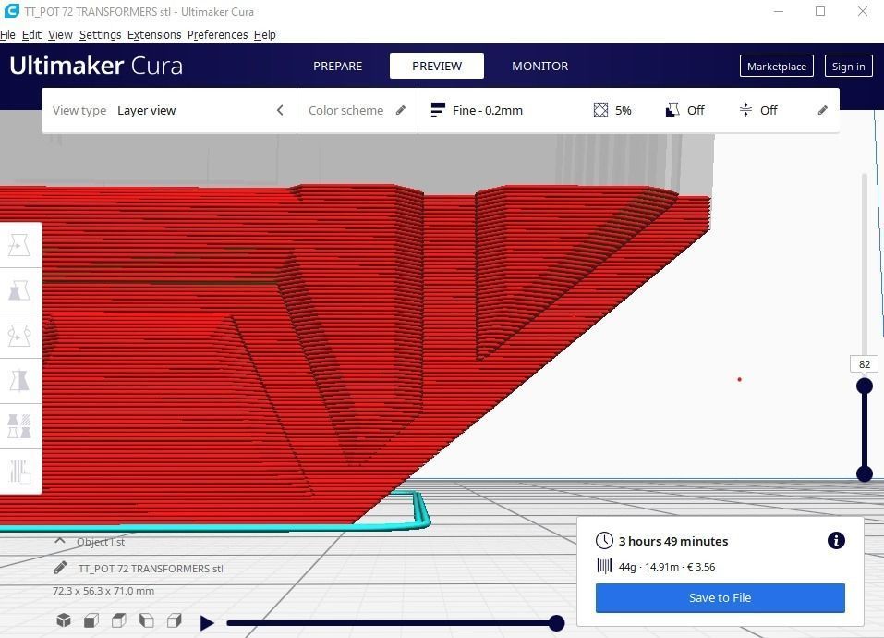Screen dimensions: 884x638
Task: Open the Marketplace
Action: (x=776, y=66)
